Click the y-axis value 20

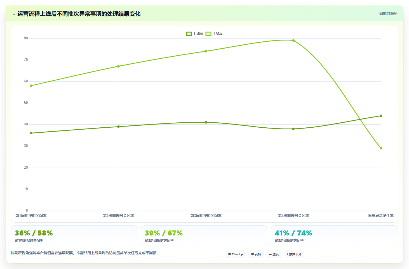coord(26,168)
